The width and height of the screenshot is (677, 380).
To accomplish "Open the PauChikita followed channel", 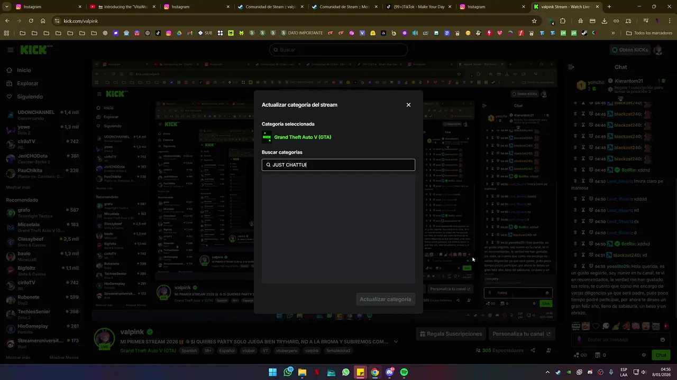I will pyautogui.click(x=42, y=173).
